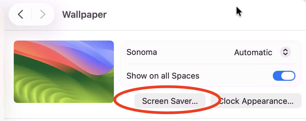Select the Sonoma wallpaper name label
The height and width of the screenshot is (121, 306).
point(142,52)
